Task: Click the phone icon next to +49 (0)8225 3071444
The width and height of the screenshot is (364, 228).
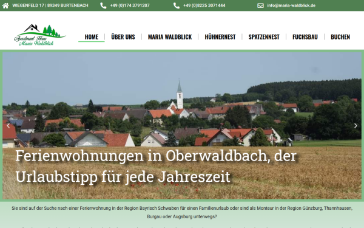Action: pos(177,5)
